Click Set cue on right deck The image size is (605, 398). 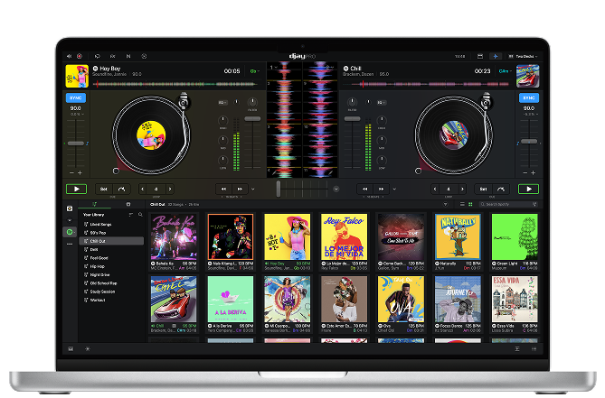(x=483, y=189)
